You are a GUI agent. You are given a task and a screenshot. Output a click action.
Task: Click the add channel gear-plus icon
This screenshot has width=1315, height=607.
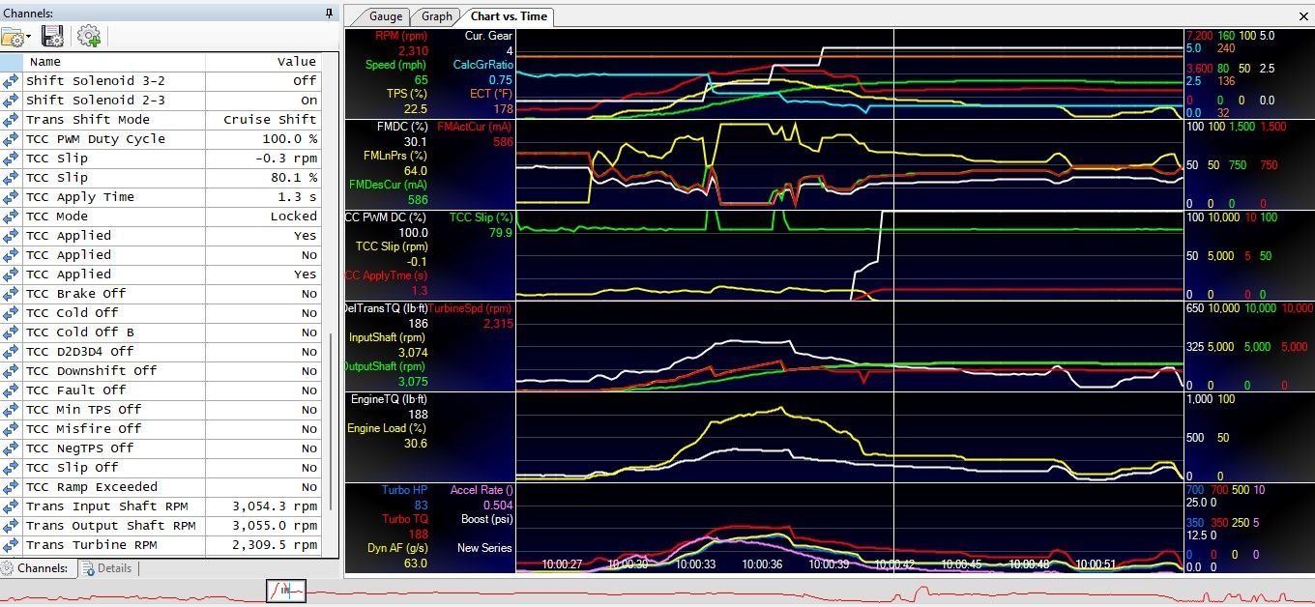pyautogui.click(x=89, y=37)
